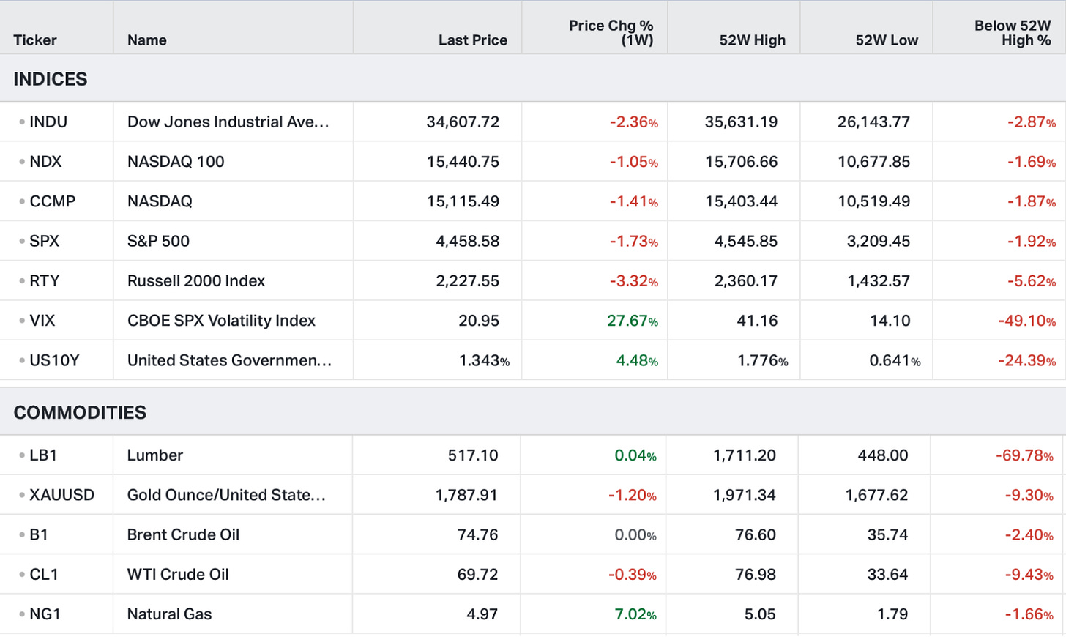Select the United States Governmen... name
Image resolution: width=1066 pixels, height=637 pixels.
tap(229, 360)
